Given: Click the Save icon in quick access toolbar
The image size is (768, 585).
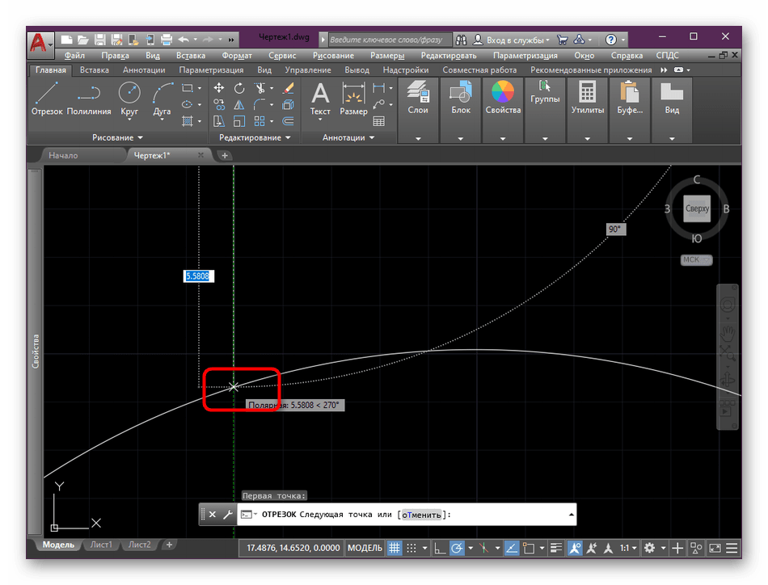Looking at the screenshot, I should pos(99,39).
